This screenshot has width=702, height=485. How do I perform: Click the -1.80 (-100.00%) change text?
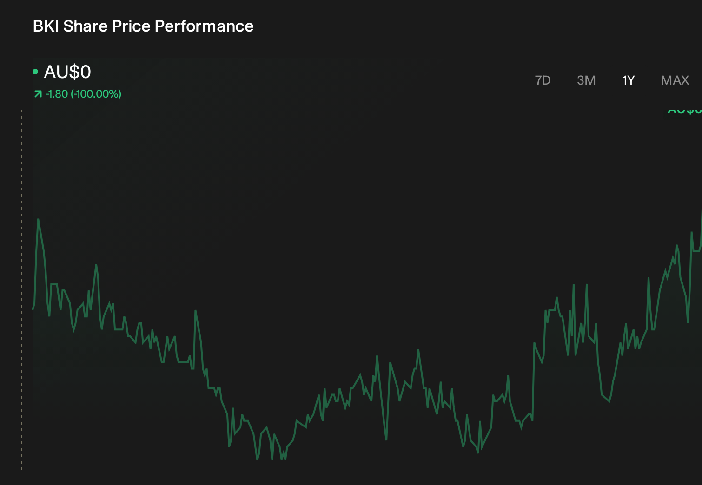point(84,94)
